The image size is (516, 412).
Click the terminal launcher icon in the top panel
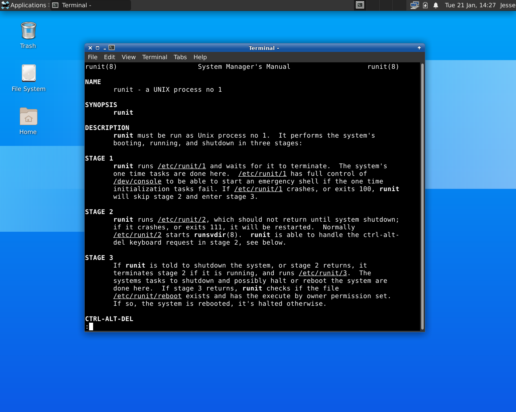360,5
